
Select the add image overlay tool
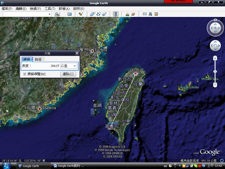click(104, 14)
